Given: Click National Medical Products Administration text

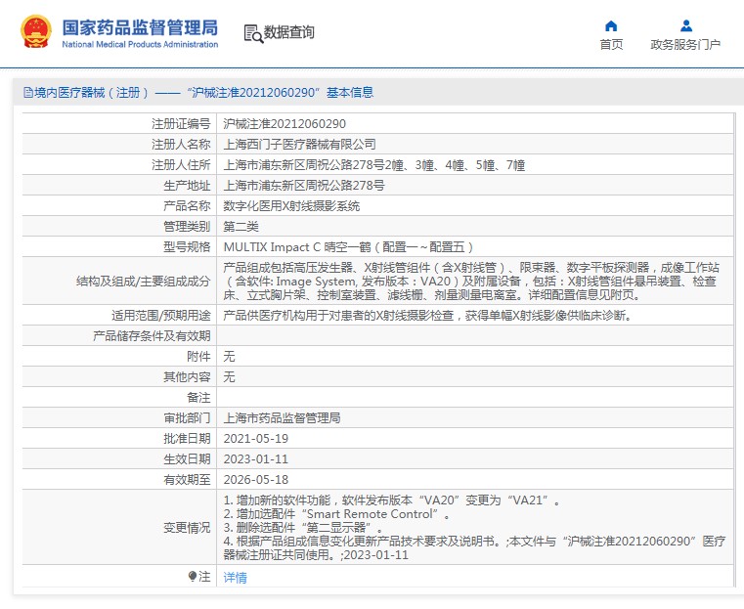Looking at the screenshot, I should pyautogui.click(x=140, y=45).
